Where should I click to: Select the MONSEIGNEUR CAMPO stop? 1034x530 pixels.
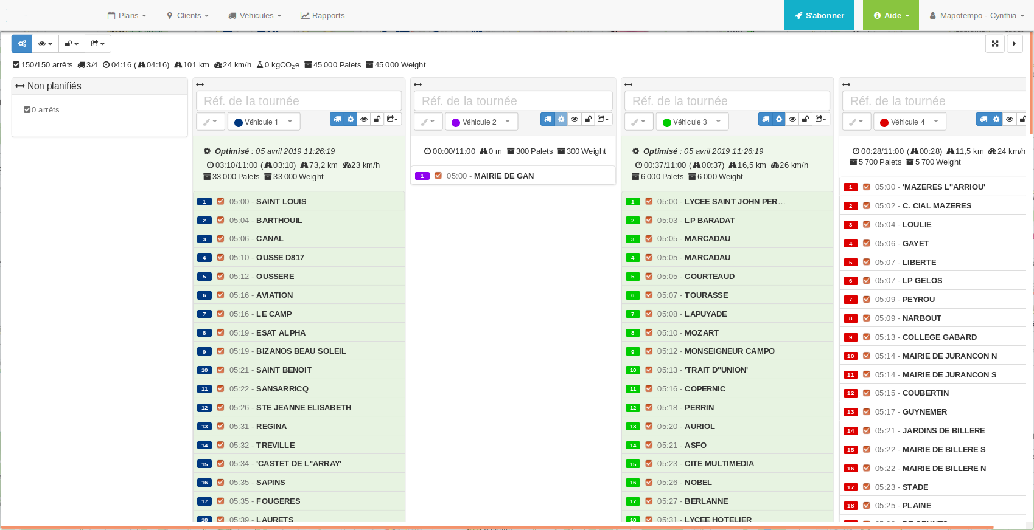coord(727,351)
